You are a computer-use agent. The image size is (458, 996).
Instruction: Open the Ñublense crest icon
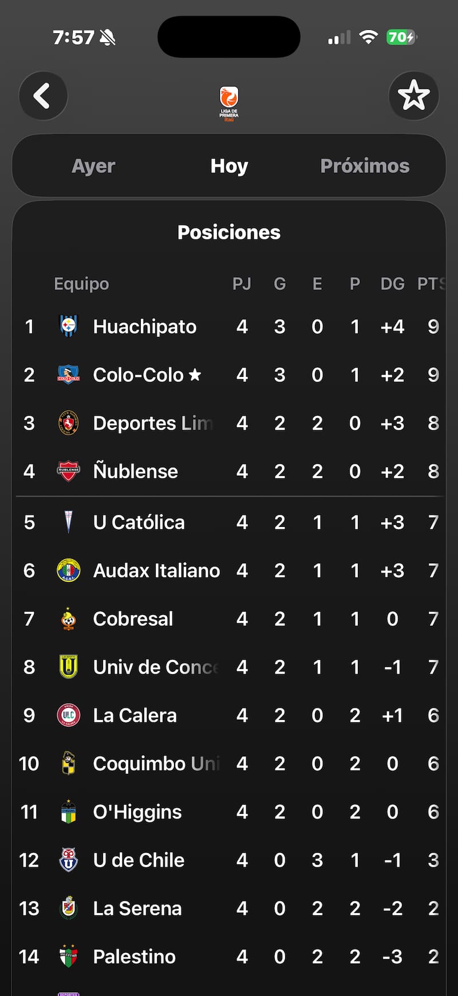[69, 471]
